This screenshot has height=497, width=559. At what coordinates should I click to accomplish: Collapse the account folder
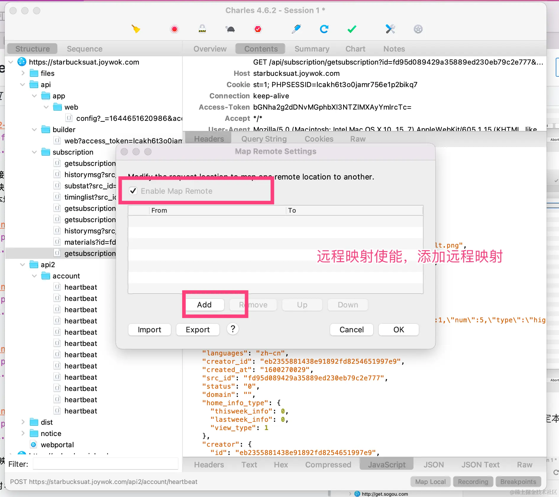[x=35, y=276]
